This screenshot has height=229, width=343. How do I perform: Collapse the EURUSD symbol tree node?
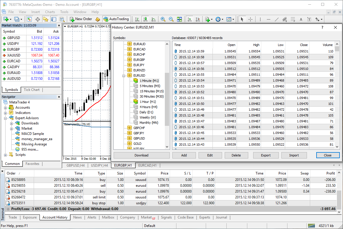point(124,75)
